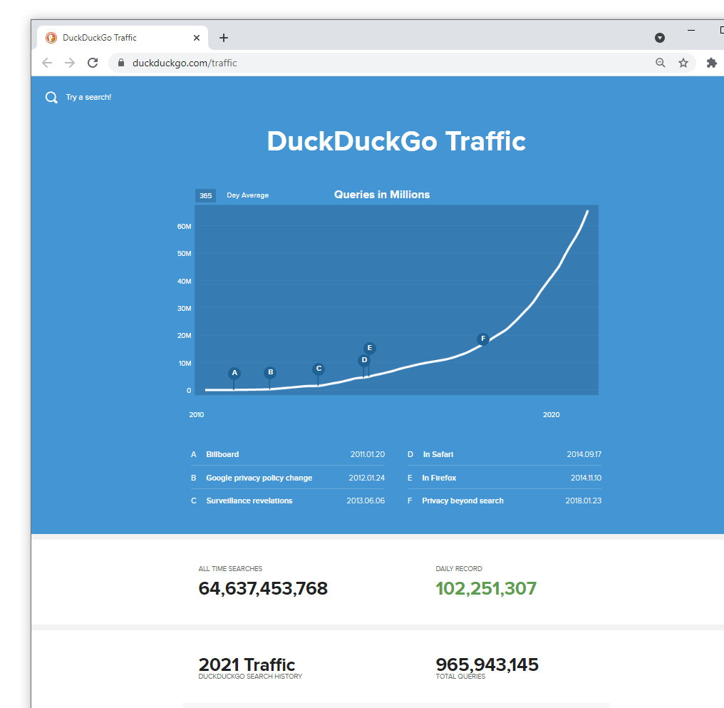This screenshot has height=708, width=724.
Task: Click the DAILY RECORD label
Action: tap(459, 569)
